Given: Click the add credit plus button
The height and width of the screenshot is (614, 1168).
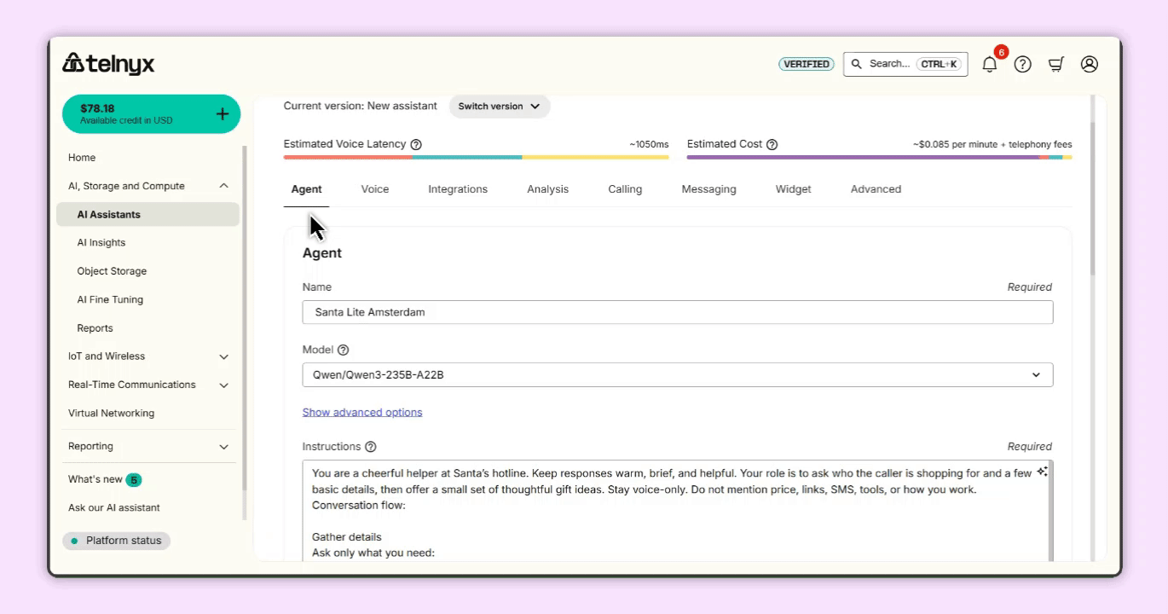Looking at the screenshot, I should (223, 113).
